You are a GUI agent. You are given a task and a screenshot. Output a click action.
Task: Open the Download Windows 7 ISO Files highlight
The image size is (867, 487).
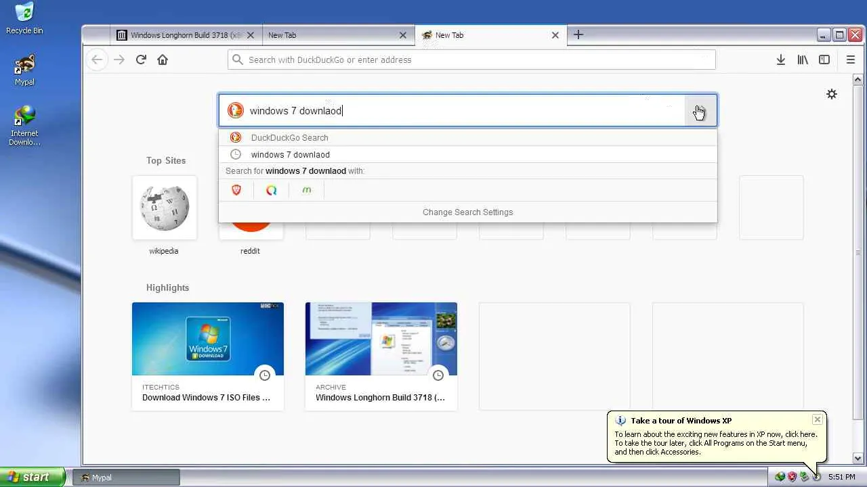(x=208, y=356)
